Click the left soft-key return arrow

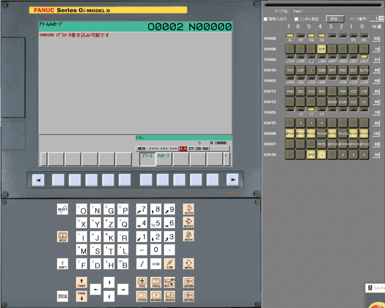[x=38, y=180]
